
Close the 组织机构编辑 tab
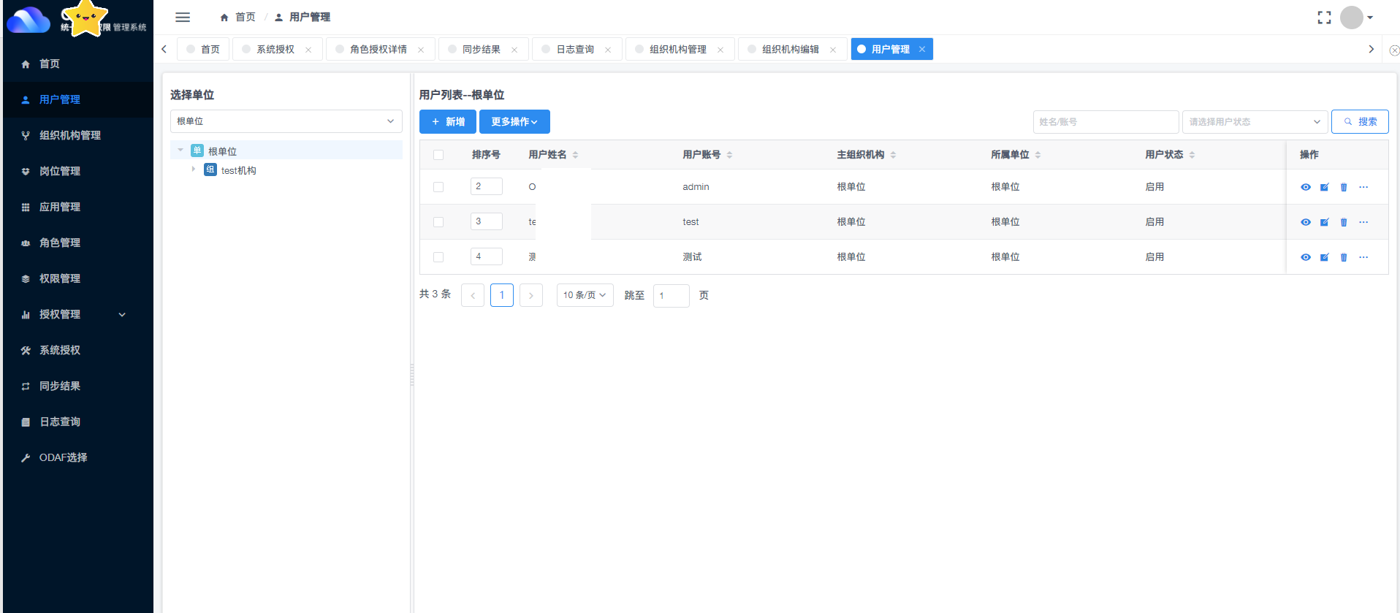(x=833, y=50)
